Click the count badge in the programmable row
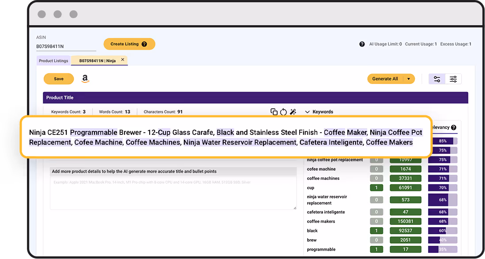The image size is (485, 259). 376,249
